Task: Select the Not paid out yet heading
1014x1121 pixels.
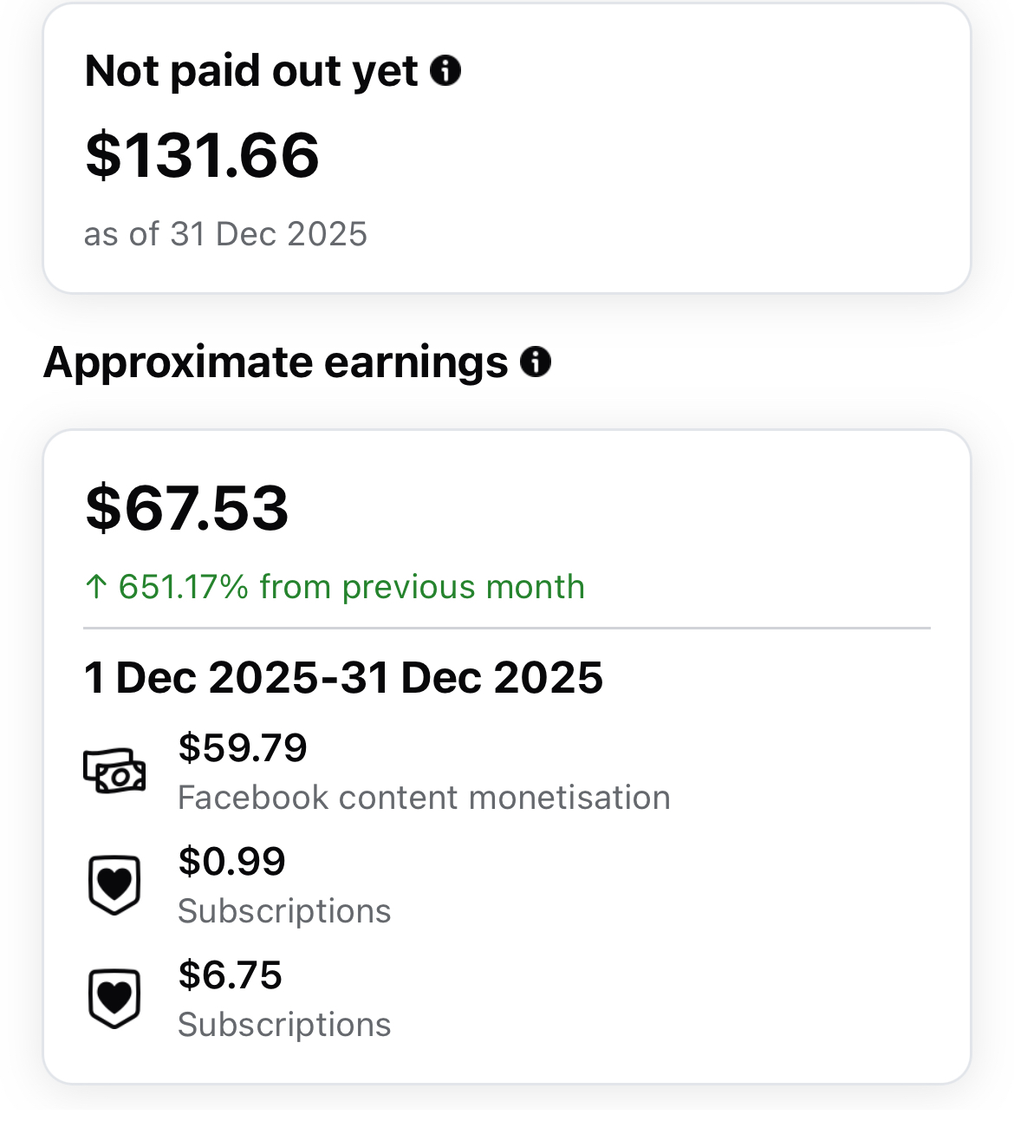Action: pos(251,70)
